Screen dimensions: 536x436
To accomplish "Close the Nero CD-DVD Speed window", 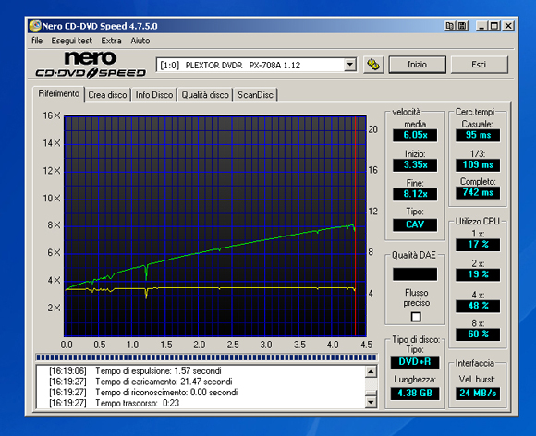I will pos(508,26).
